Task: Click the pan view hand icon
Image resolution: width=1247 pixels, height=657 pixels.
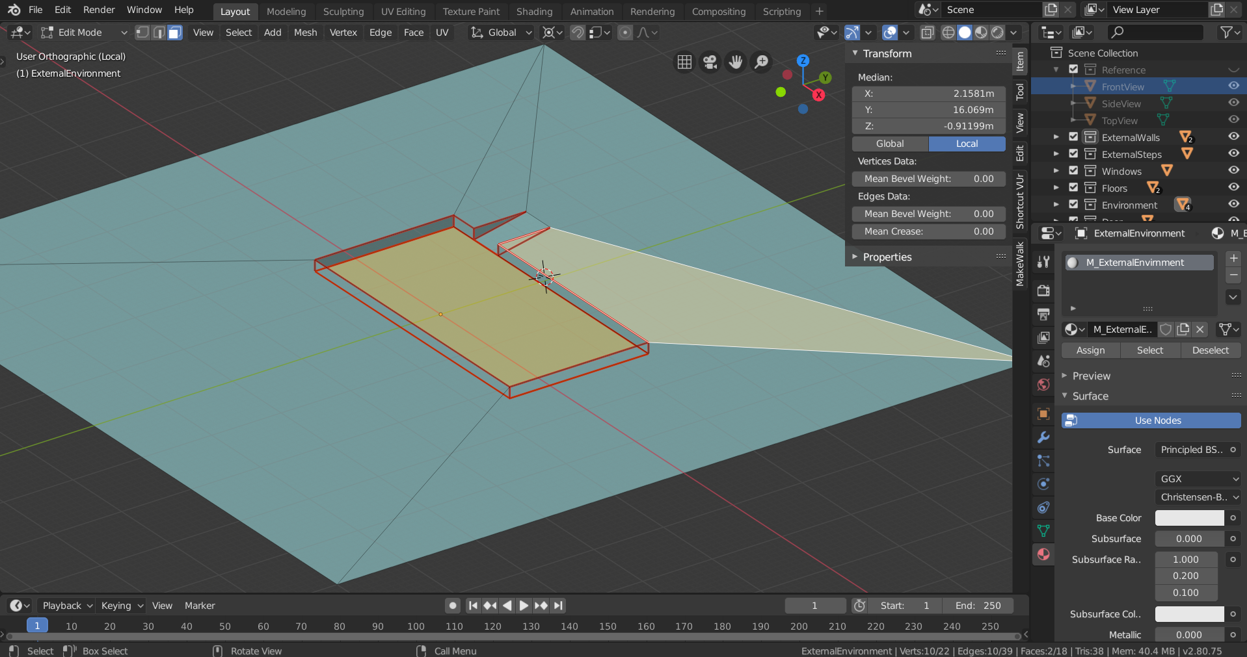Action: click(x=736, y=62)
